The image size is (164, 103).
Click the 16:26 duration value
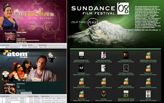coord(31,102)
